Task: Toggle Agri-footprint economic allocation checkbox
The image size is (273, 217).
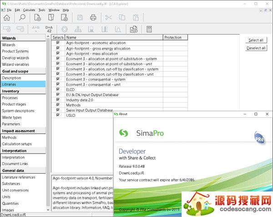Action: tap(58, 42)
